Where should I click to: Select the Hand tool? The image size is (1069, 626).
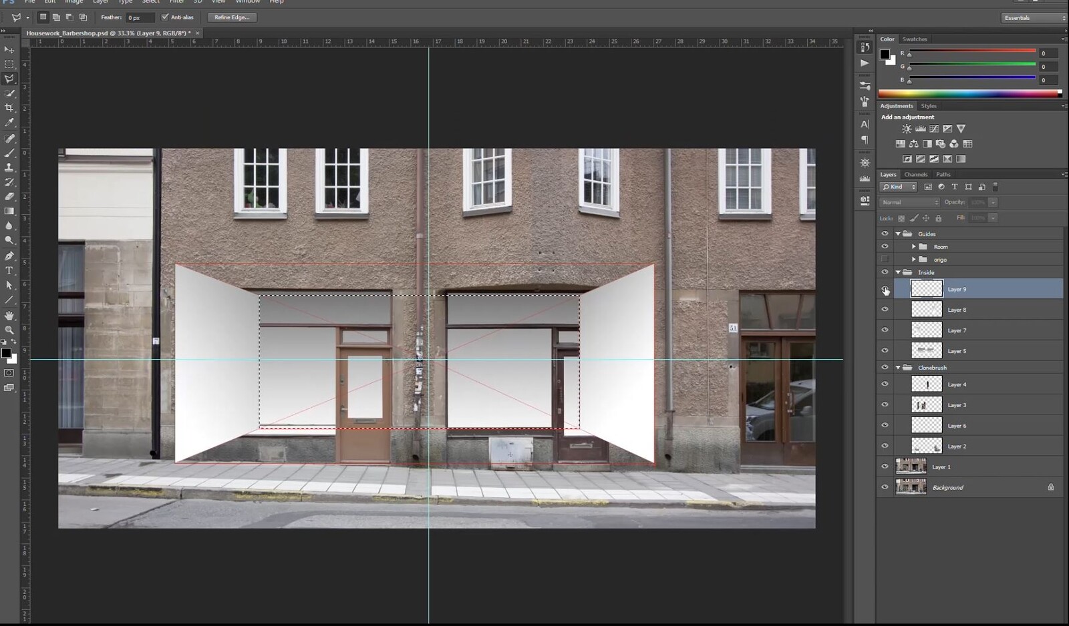tap(9, 315)
